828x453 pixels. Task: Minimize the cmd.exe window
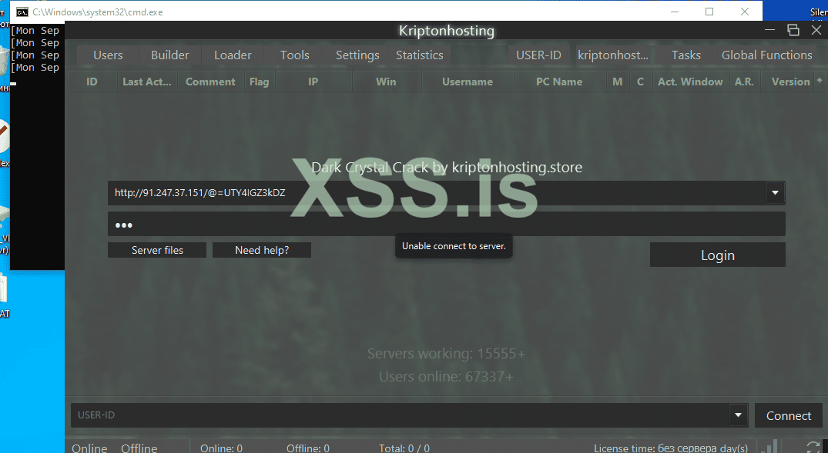(x=674, y=12)
